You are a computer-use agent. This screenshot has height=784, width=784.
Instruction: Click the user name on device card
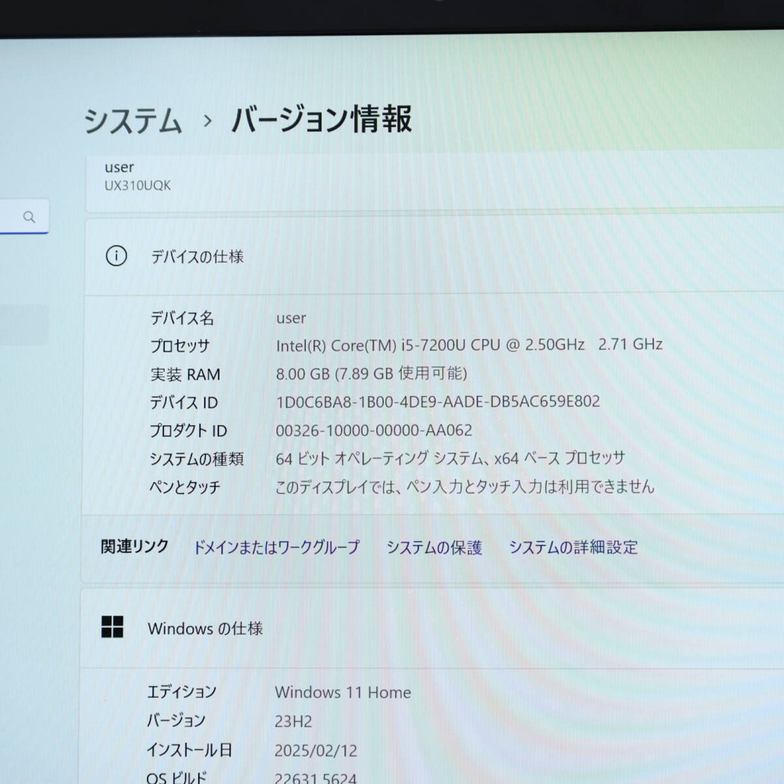point(119,167)
